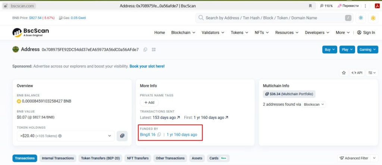Copy the BingX 16 funder address
This screenshot has width=382, height=165.
coord(159,135)
